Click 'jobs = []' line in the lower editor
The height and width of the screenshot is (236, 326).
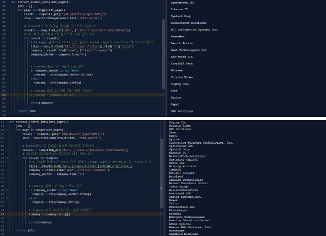point(23,126)
